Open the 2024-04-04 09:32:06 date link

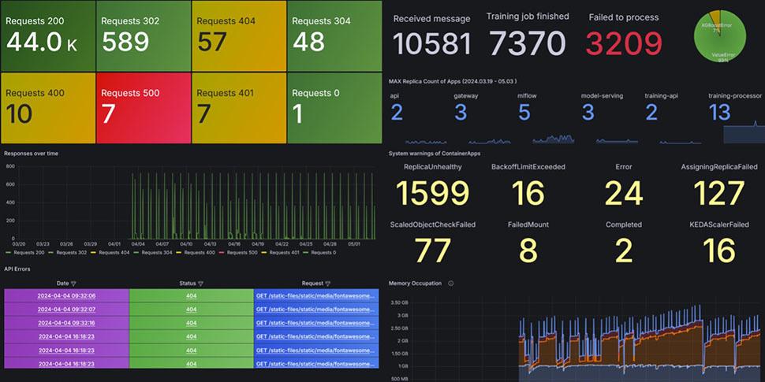click(66, 295)
